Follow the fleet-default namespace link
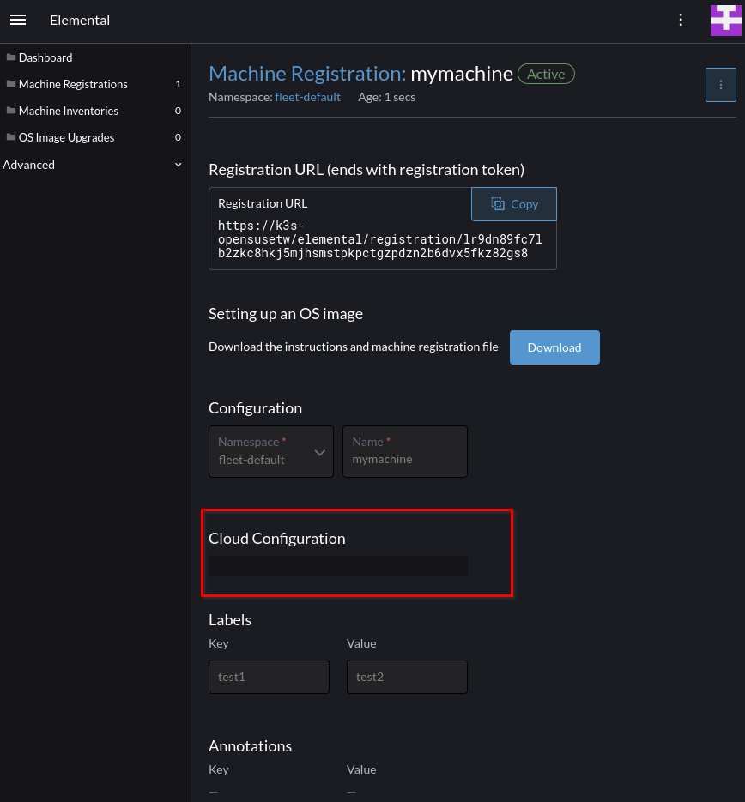The width and height of the screenshot is (745, 802). point(308,97)
